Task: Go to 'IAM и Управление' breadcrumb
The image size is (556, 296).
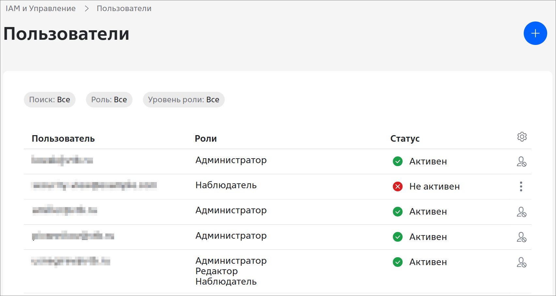Action: (41, 8)
